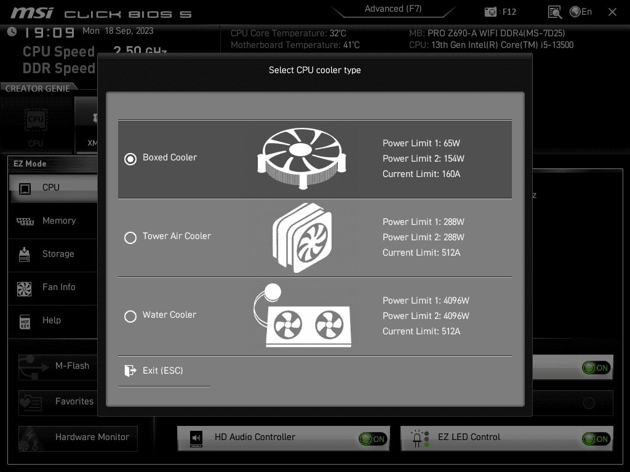Close the BIOS with the X button
The image size is (630, 472).
point(612,12)
